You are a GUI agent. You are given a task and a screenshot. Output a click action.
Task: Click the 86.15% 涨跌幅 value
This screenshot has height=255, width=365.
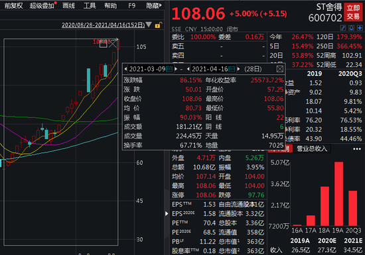(x=191, y=80)
